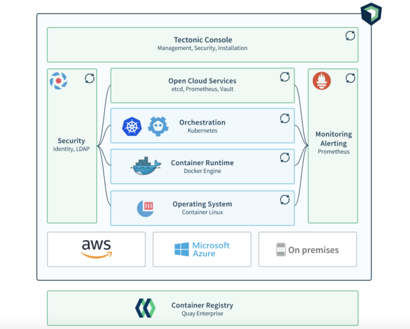Click the Security label

[x=72, y=140]
